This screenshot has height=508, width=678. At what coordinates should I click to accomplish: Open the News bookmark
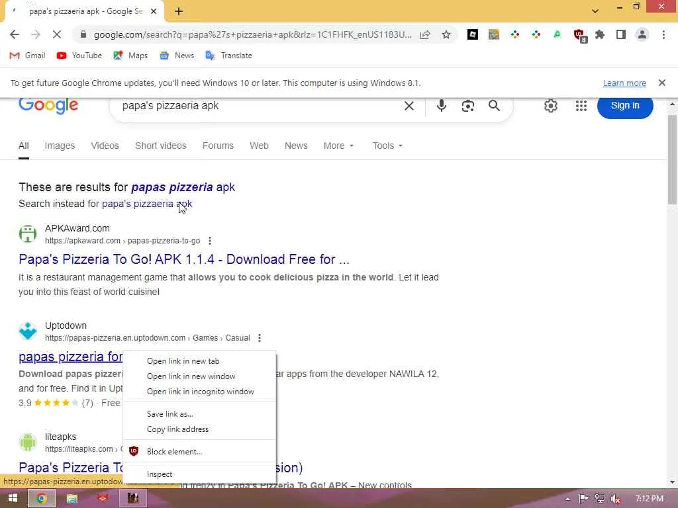(176, 56)
